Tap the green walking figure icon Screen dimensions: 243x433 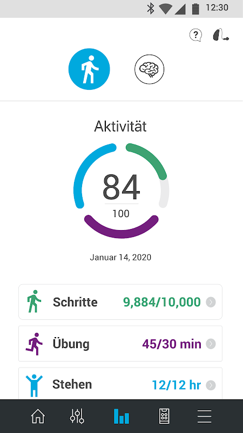34,301
